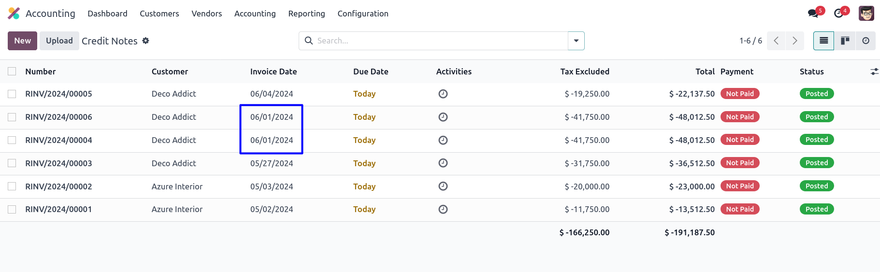Select the List view icon
Viewport: 880px width, 272px height.
point(824,41)
